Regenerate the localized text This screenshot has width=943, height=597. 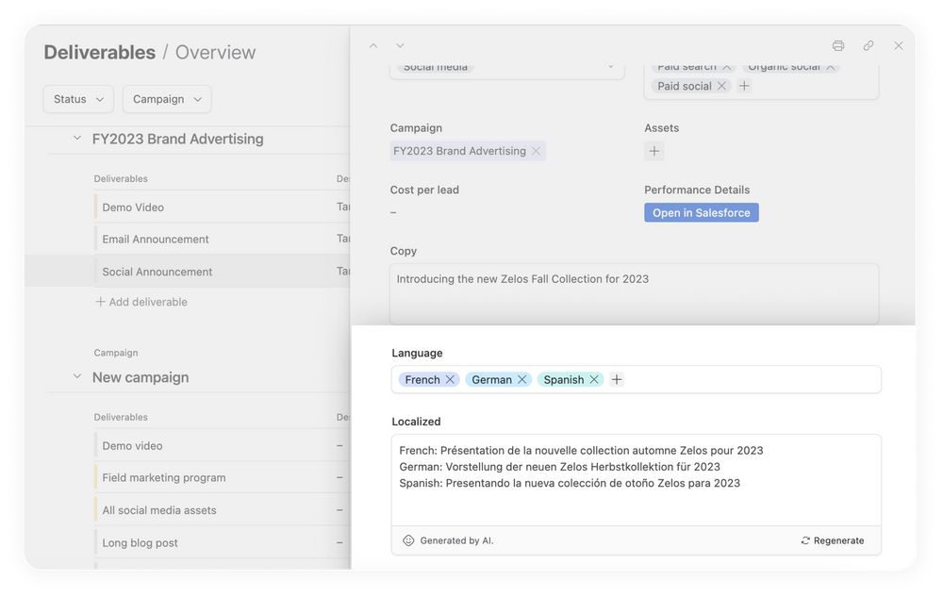click(833, 540)
